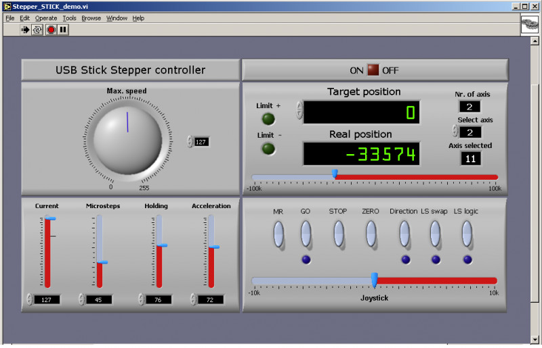The image size is (542, 348).
Task: Click the Run arrow toolbar icon
Action: coord(24,30)
